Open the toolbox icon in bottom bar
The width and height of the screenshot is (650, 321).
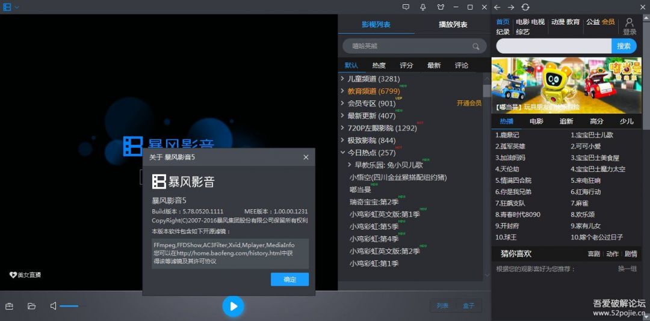(x=9, y=306)
